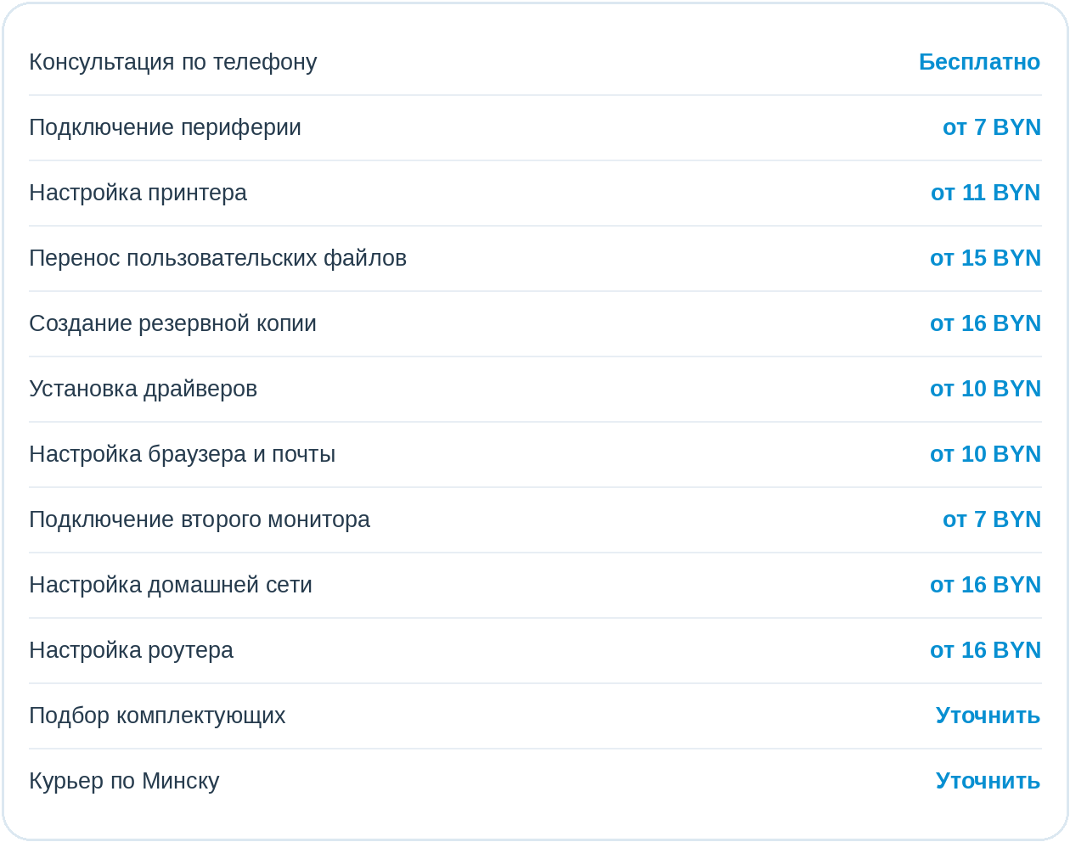Image resolution: width=1070 pixels, height=842 pixels.
Task: Select Создание резервной копии service
Action: (172, 324)
